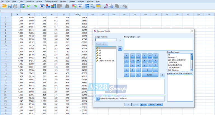
Task: Save the dataset with the floppy disk icon
Action: coord(10,6)
